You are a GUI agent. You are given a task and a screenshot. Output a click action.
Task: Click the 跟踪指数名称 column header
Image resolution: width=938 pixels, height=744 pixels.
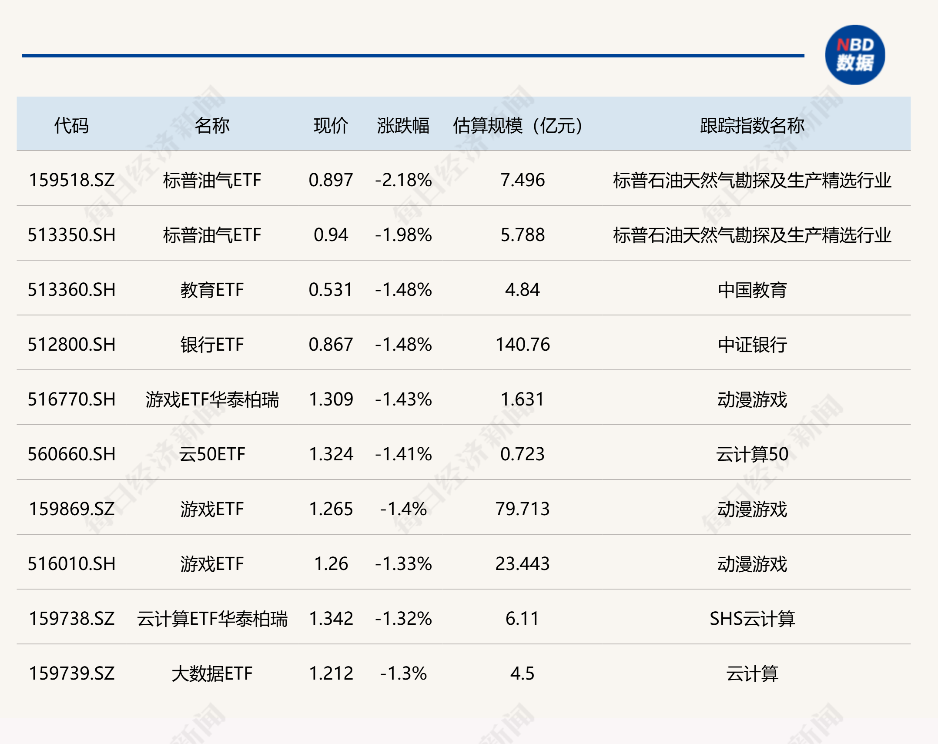click(752, 126)
